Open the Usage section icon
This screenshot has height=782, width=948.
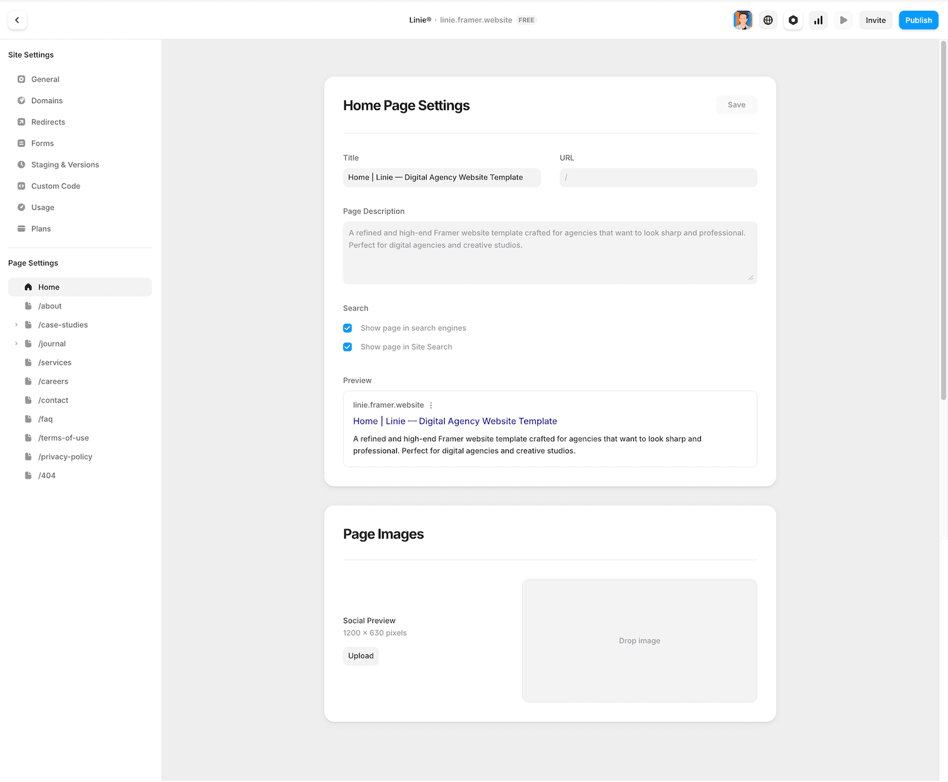21,207
